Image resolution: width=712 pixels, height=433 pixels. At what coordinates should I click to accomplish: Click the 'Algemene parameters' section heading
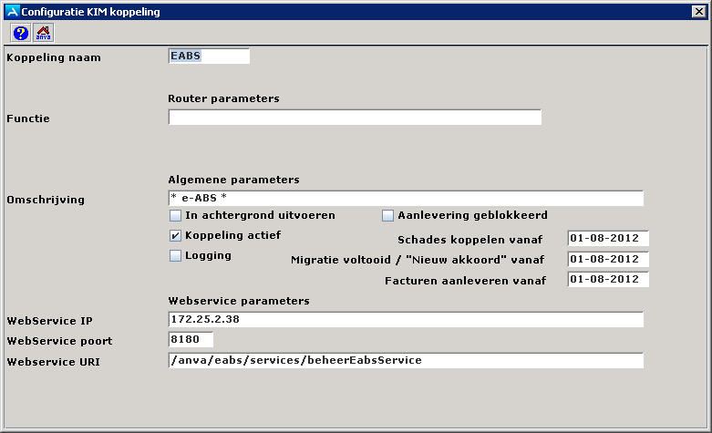233,180
